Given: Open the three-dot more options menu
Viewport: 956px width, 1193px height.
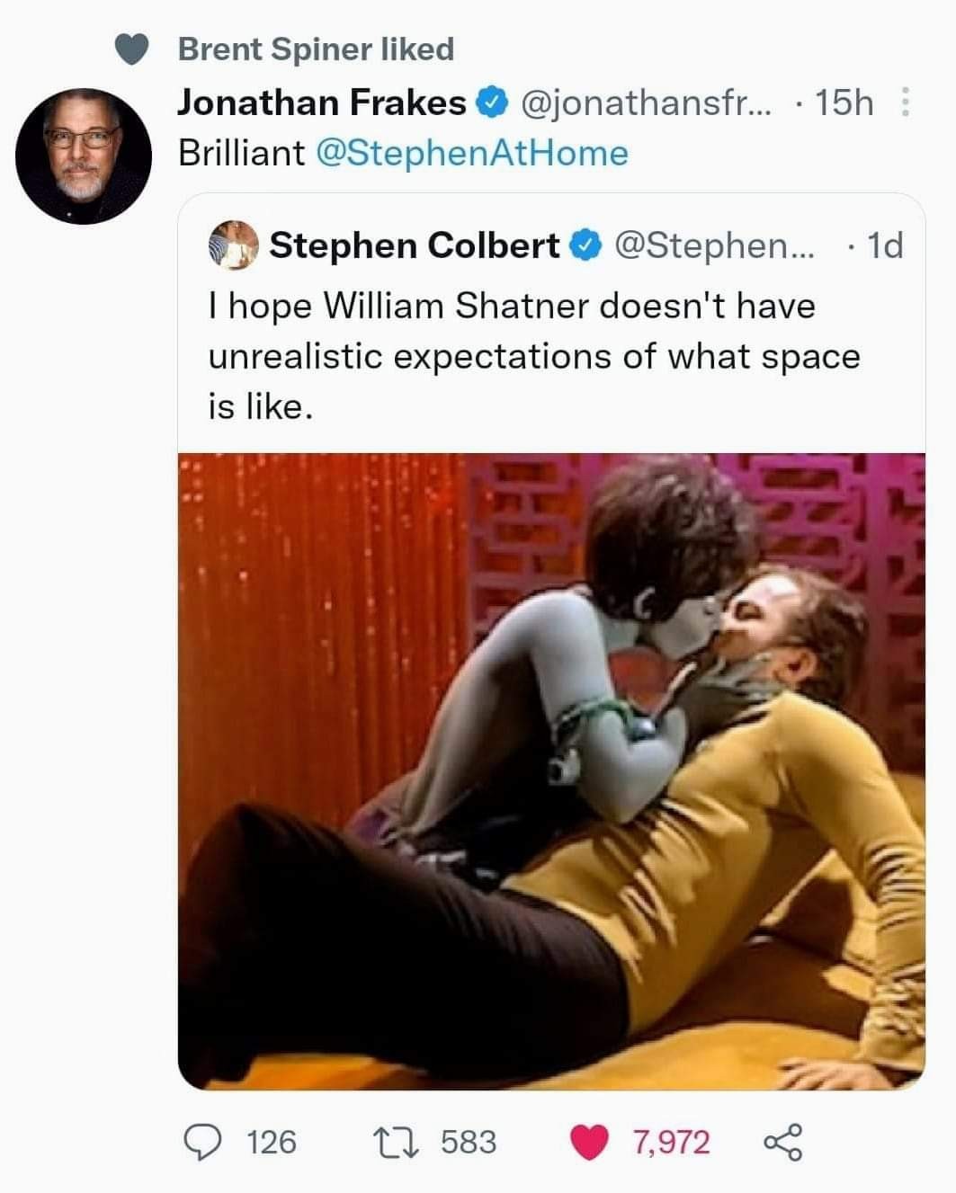Looking at the screenshot, I should (x=904, y=102).
